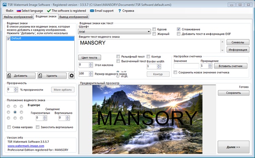This screenshot has height=158, width=255.
Task: Increase the Горизонтальн offset spinner
Action: [x=45, y=117]
